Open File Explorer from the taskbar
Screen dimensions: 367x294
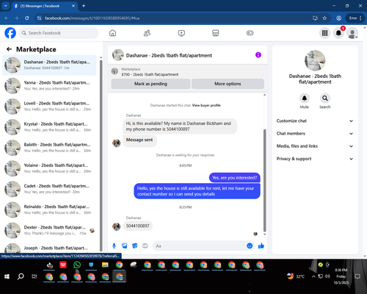(x=105, y=265)
